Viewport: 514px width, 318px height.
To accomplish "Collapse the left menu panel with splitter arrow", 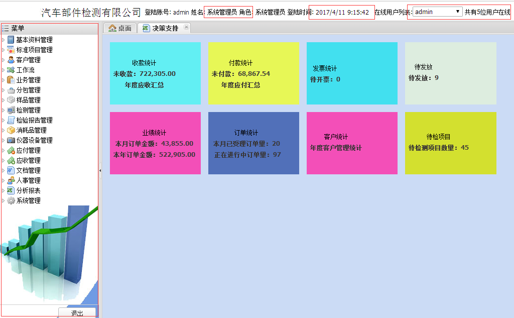I will coord(100,170).
